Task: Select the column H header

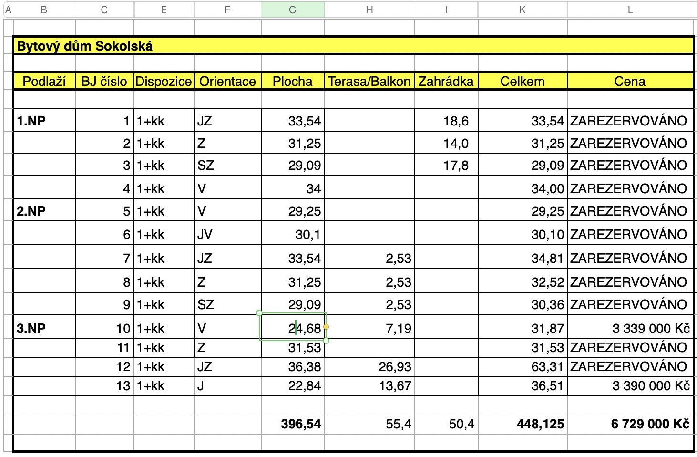Action: 369,10
